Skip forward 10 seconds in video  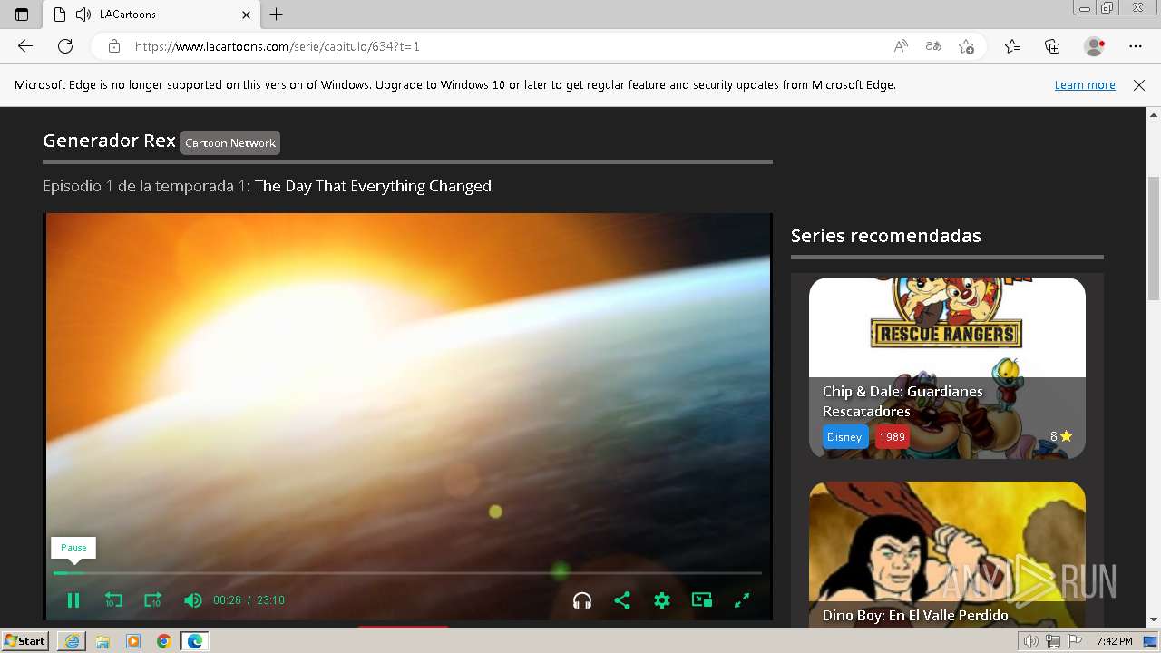pos(152,600)
